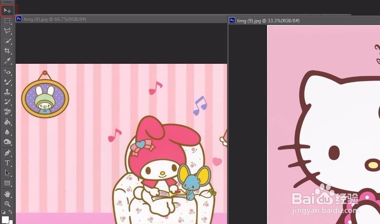The height and width of the screenshot is (224, 380).
Task: Select the Quick Selection tool
Action: pos(7,41)
